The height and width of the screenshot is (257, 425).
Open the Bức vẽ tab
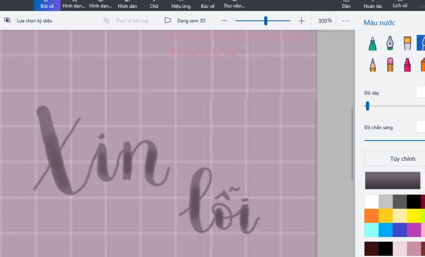pos(208,5)
